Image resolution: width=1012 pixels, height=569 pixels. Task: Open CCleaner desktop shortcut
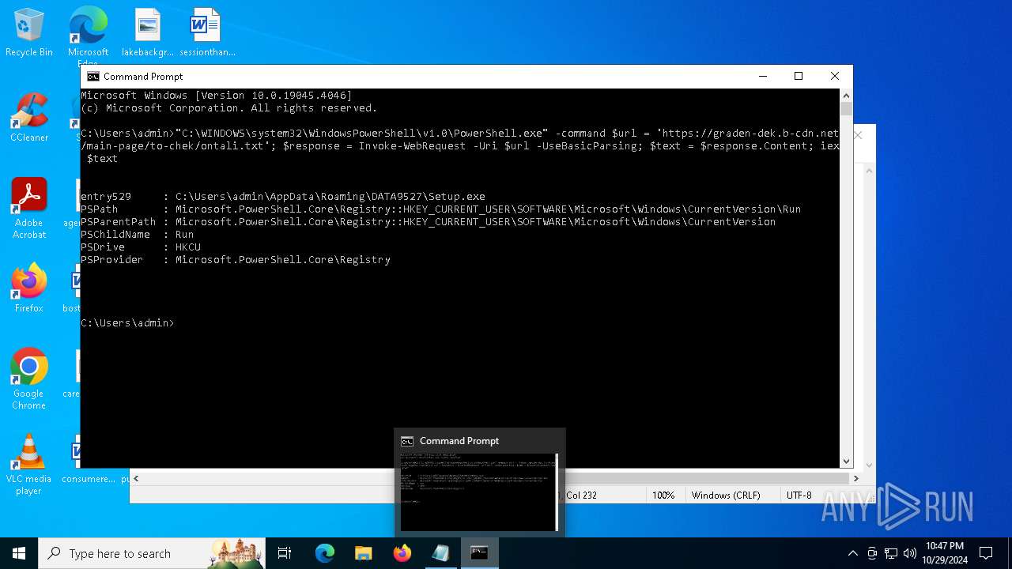point(29,119)
